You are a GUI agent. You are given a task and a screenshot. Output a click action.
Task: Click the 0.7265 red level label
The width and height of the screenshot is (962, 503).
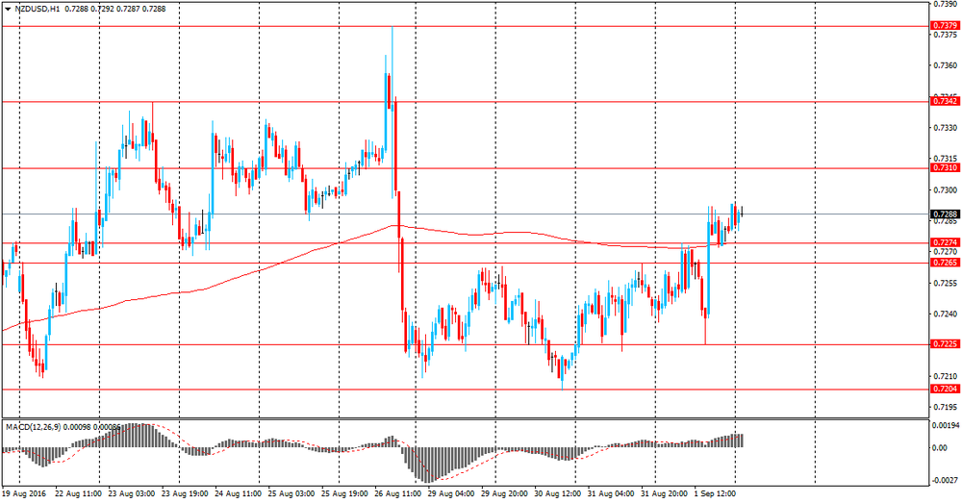pyautogui.click(x=944, y=262)
